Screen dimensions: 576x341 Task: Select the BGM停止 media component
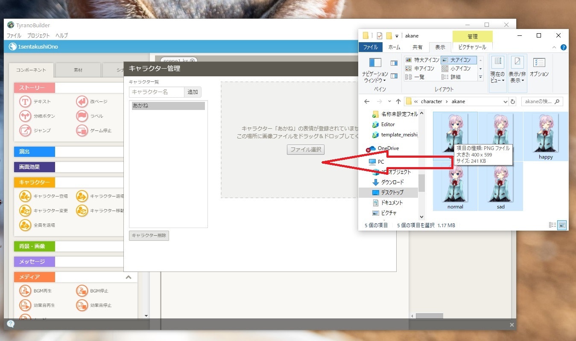92,291
